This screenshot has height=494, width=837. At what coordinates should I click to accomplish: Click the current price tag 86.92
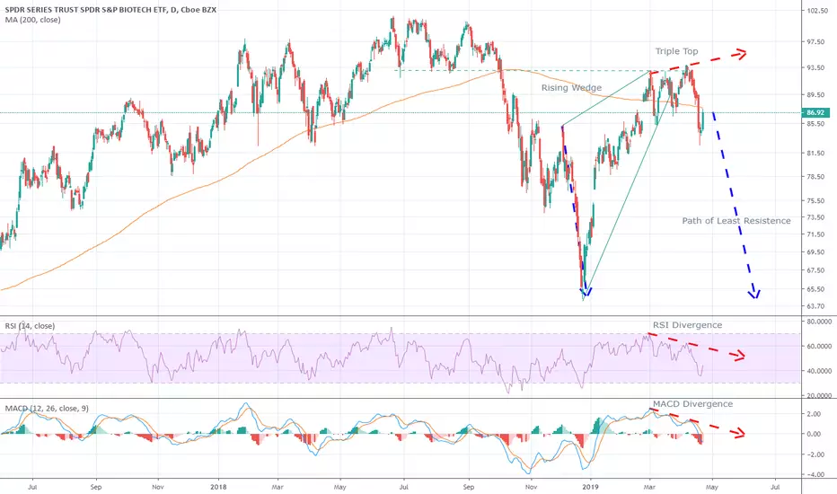[815, 112]
